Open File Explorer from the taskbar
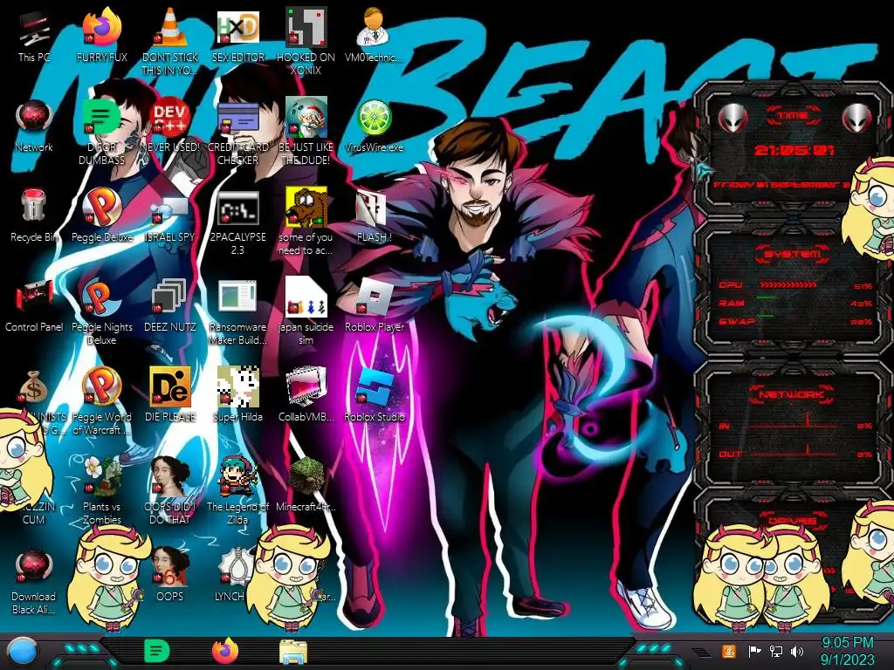This screenshot has height=670, width=894. click(293, 651)
